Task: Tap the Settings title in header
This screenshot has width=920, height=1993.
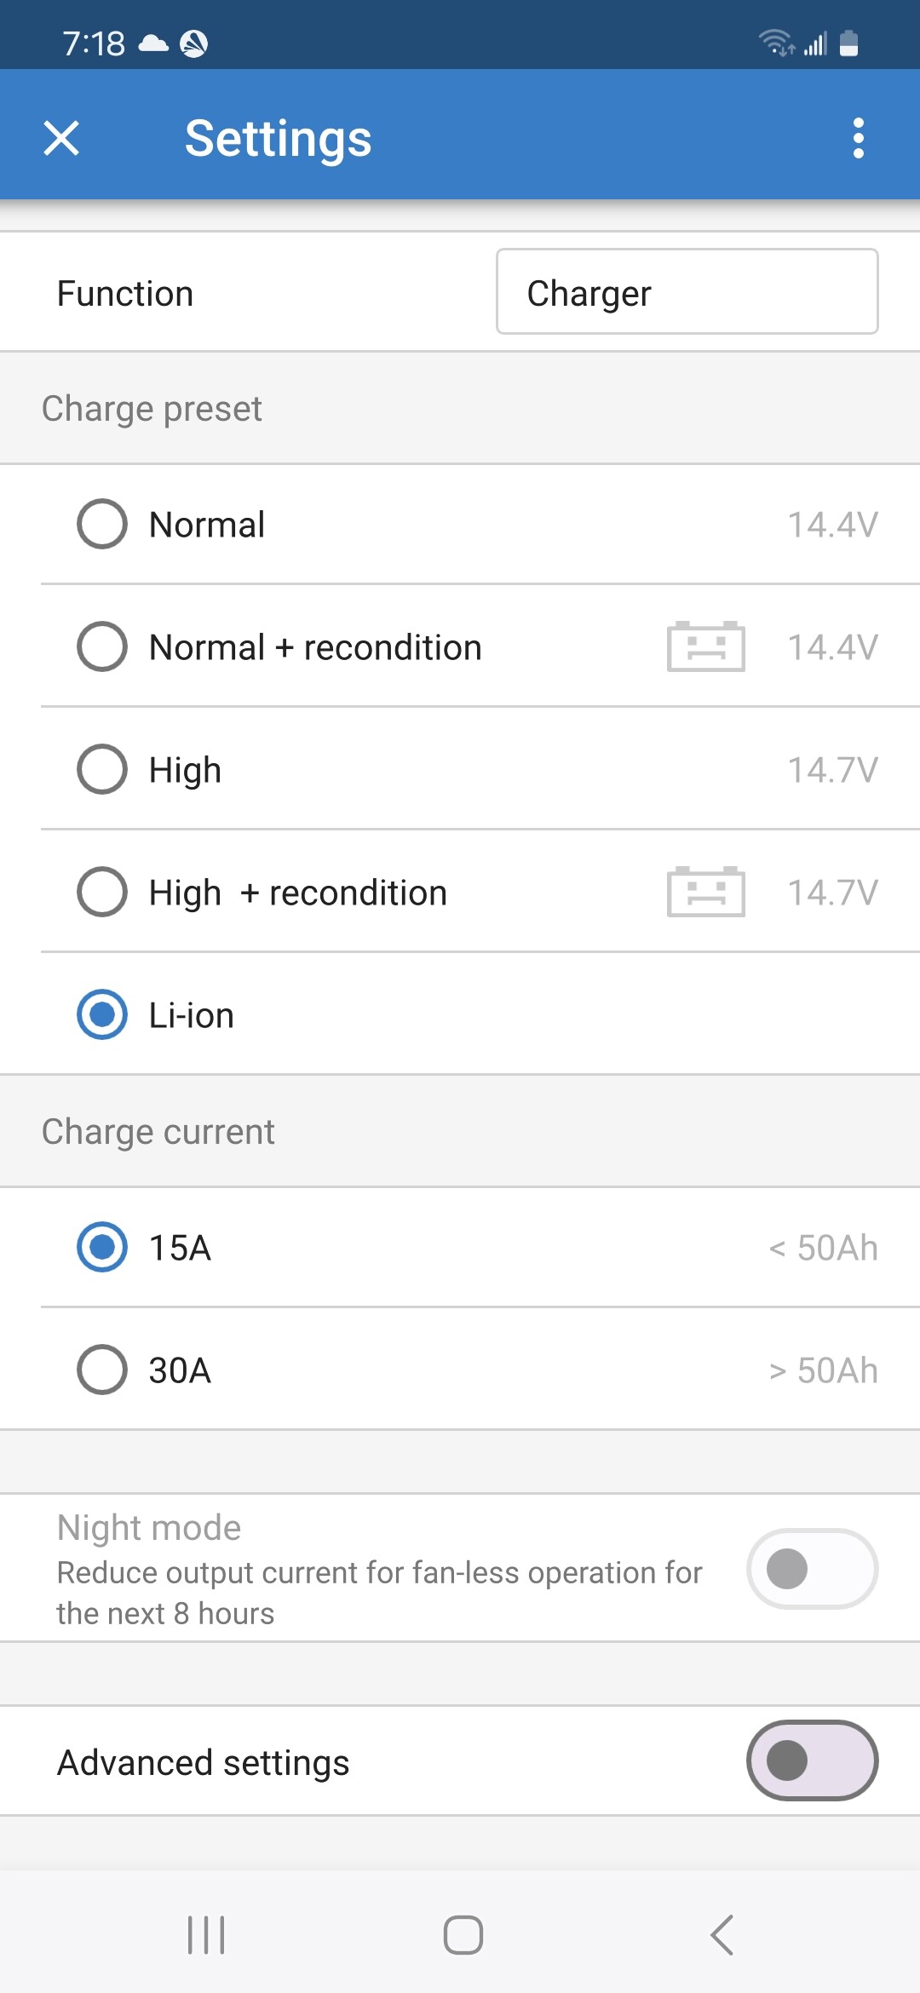Action: tap(278, 138)
